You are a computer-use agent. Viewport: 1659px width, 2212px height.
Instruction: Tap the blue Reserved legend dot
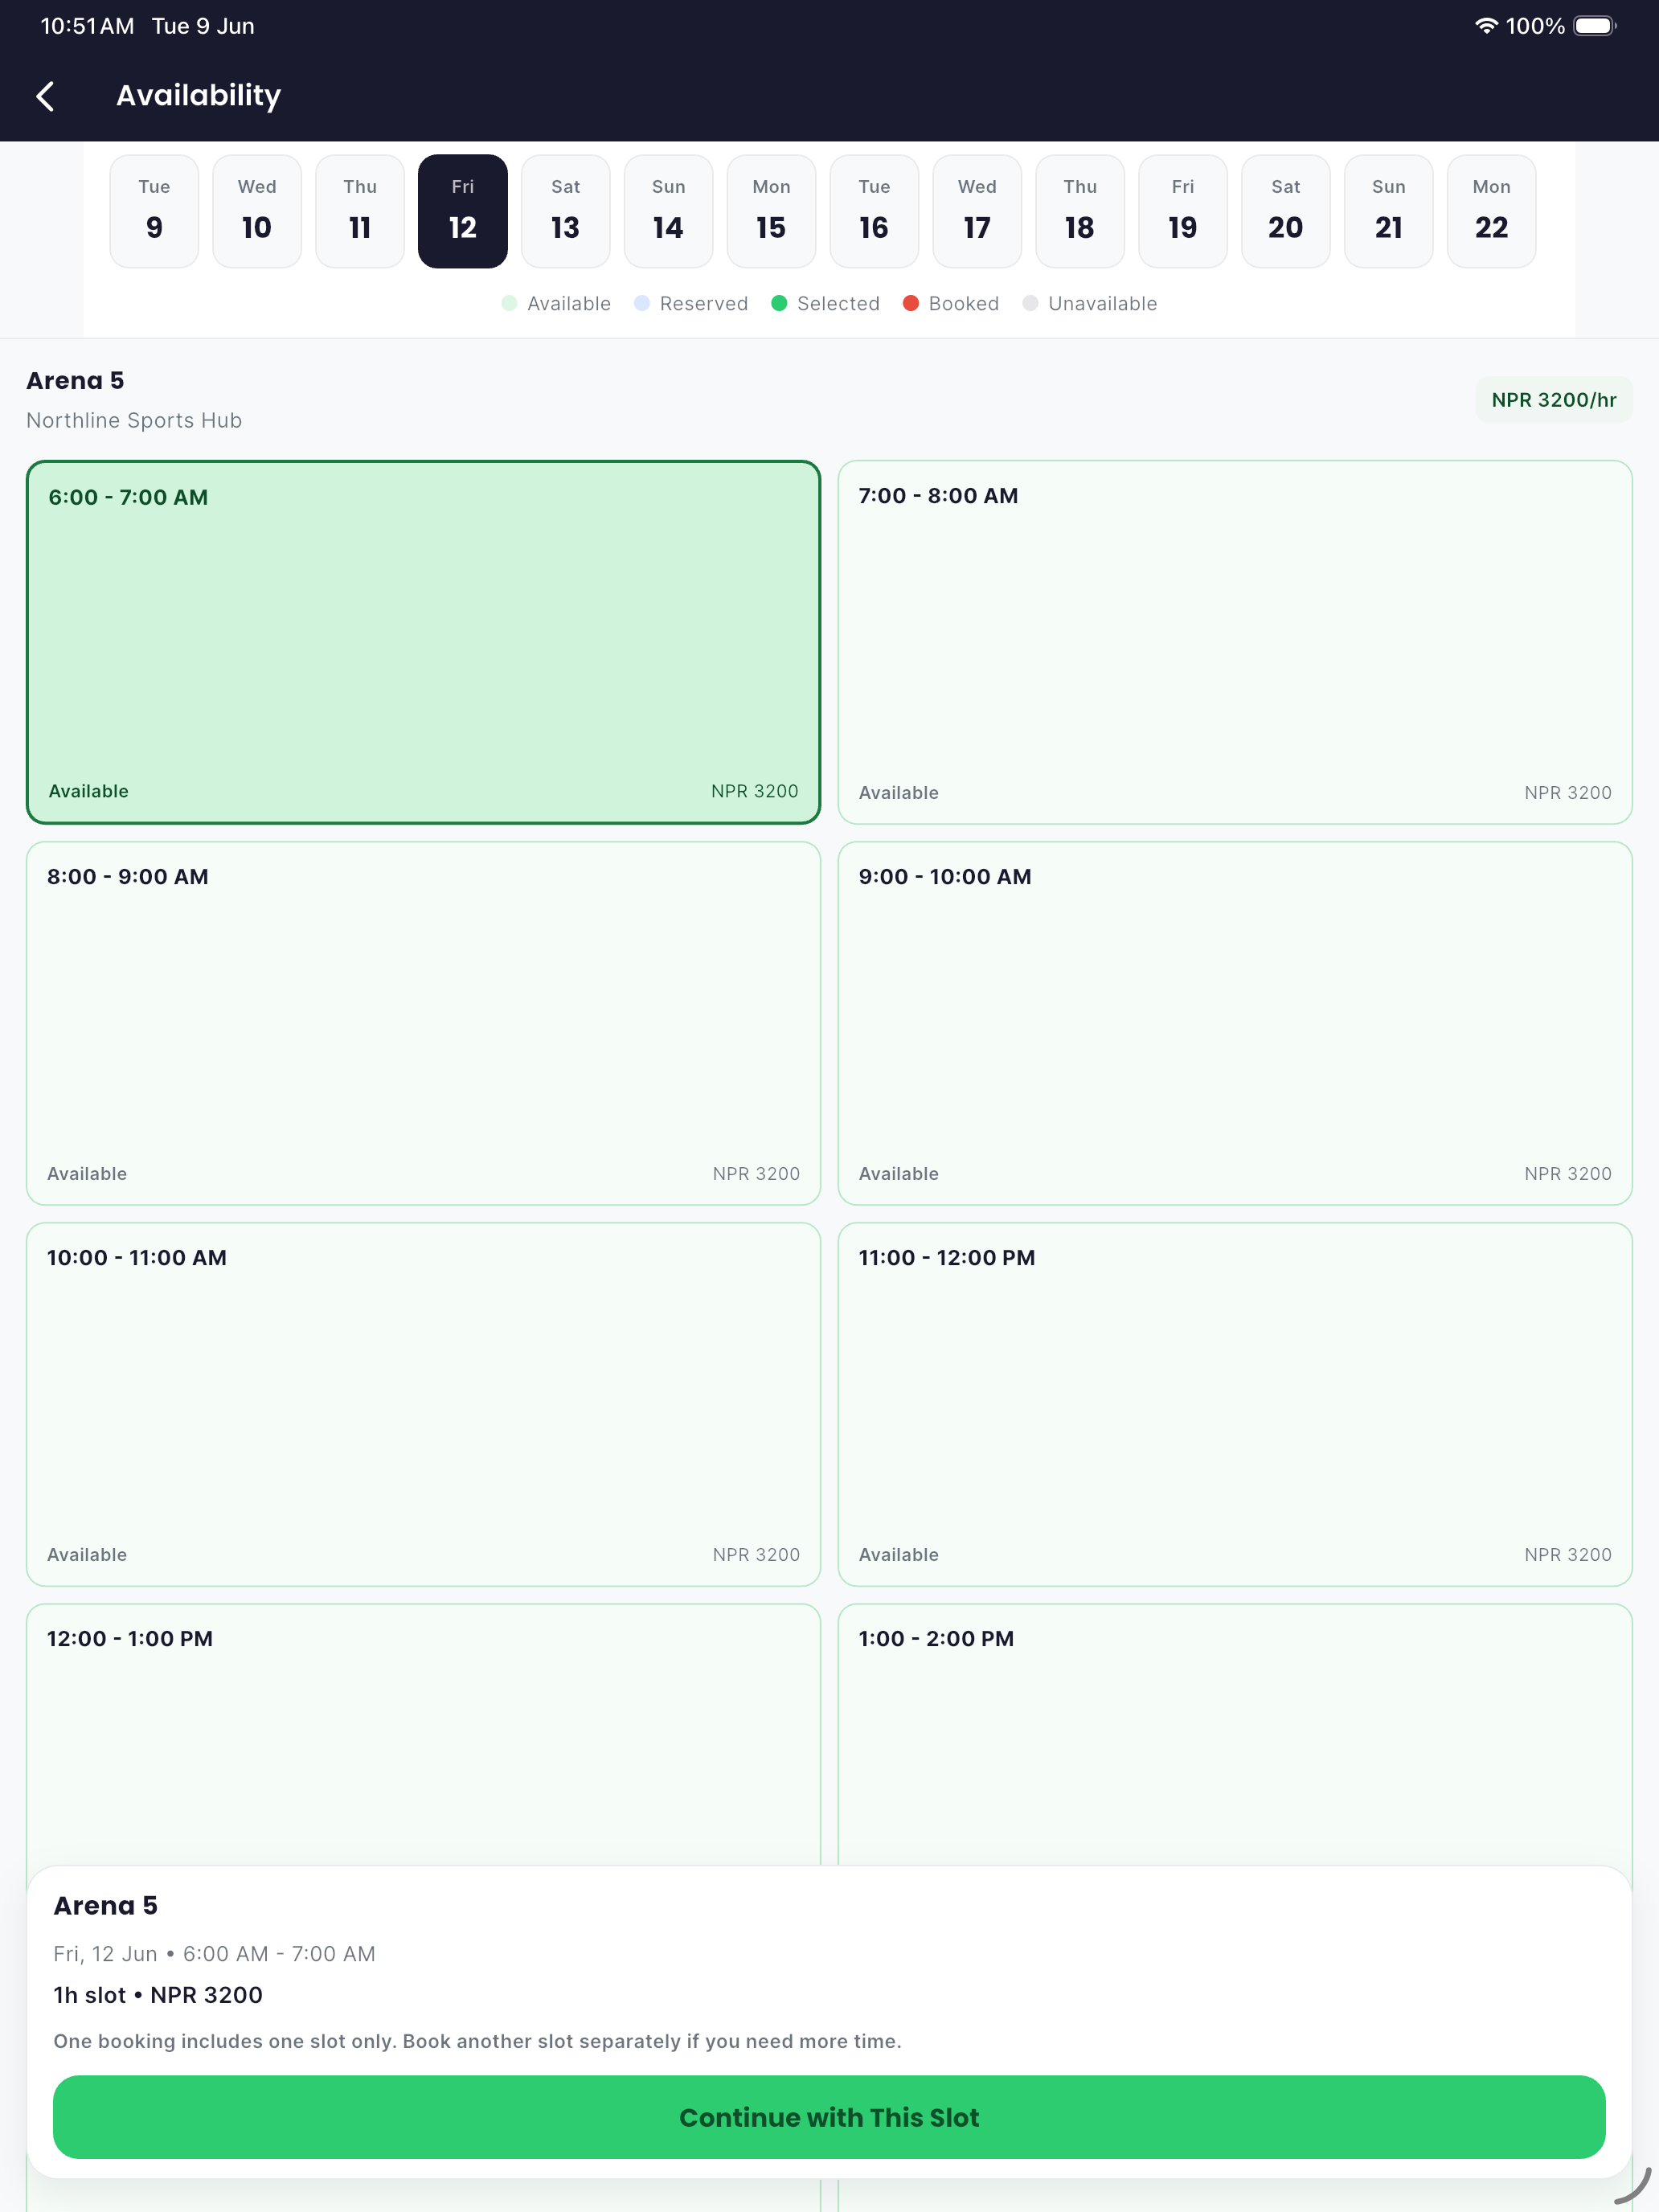click(642, 303)
